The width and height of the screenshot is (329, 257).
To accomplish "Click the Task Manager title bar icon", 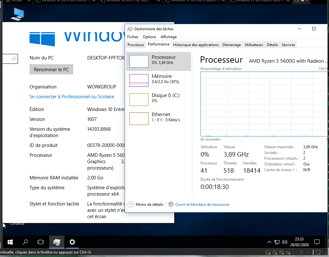I will click(130, 29).
